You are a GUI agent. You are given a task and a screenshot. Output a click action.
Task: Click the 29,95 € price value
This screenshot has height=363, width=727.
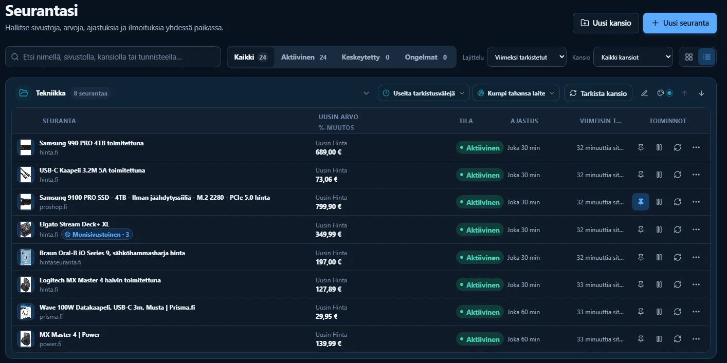click(x=326, y=316)
